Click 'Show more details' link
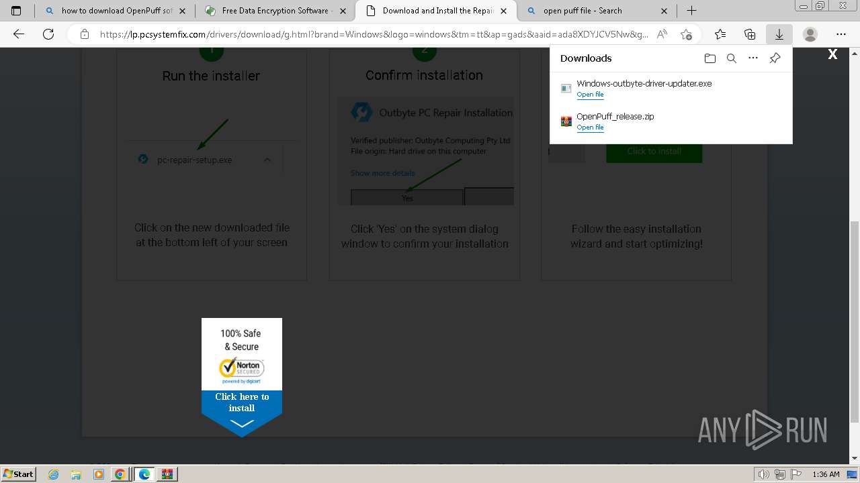Image resolution: width=860 pixels, height=483 pixels. click(382, 173)
